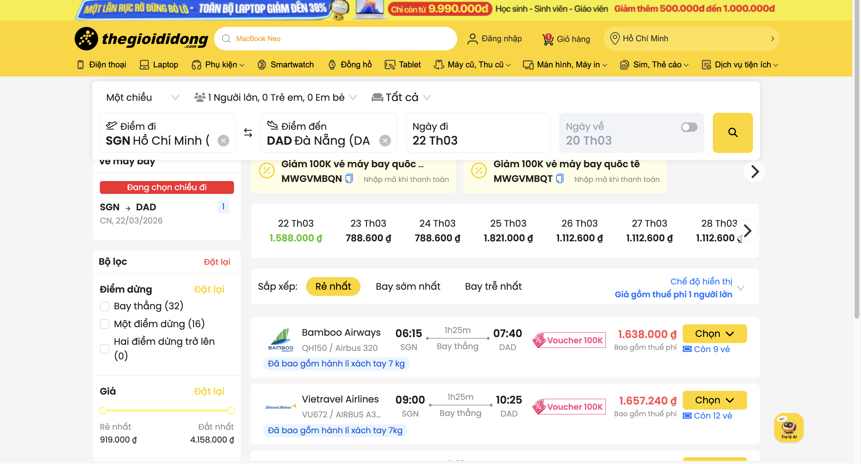861x464 pixels.
Task: Check the Bay thẳng filter
Action: click(x=105, y=306)
